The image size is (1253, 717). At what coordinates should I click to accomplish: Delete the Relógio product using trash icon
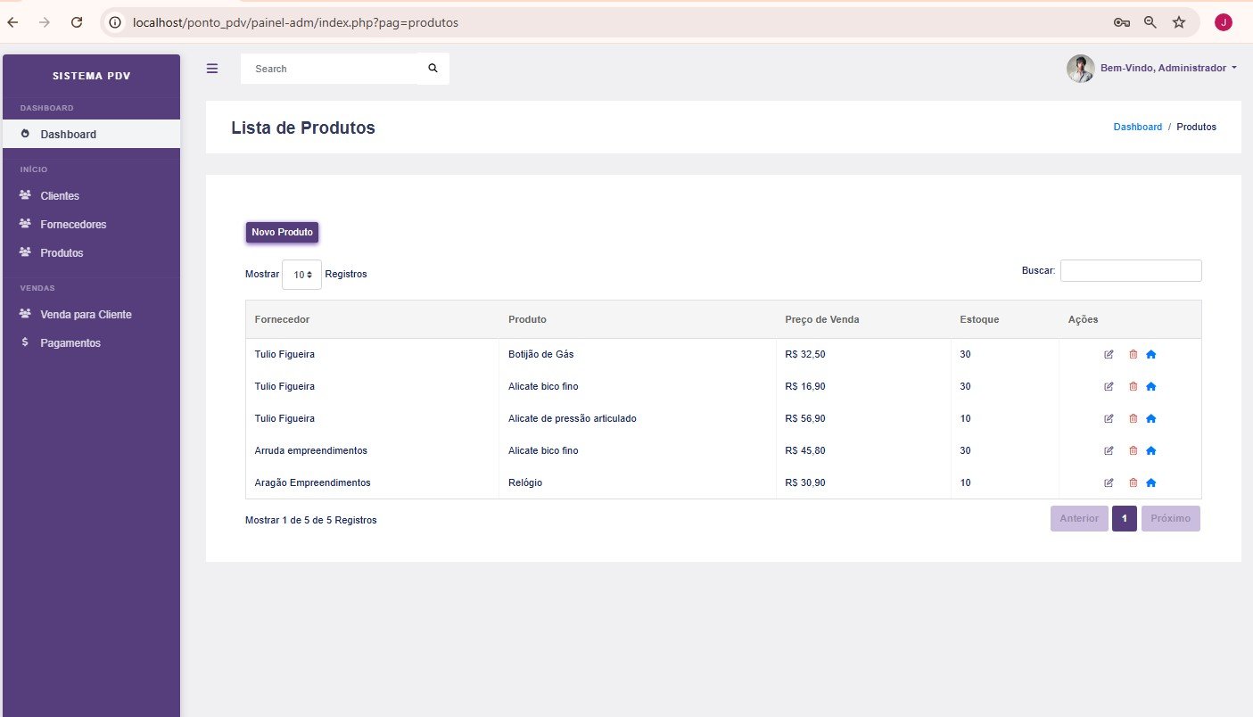point(1133,482)
